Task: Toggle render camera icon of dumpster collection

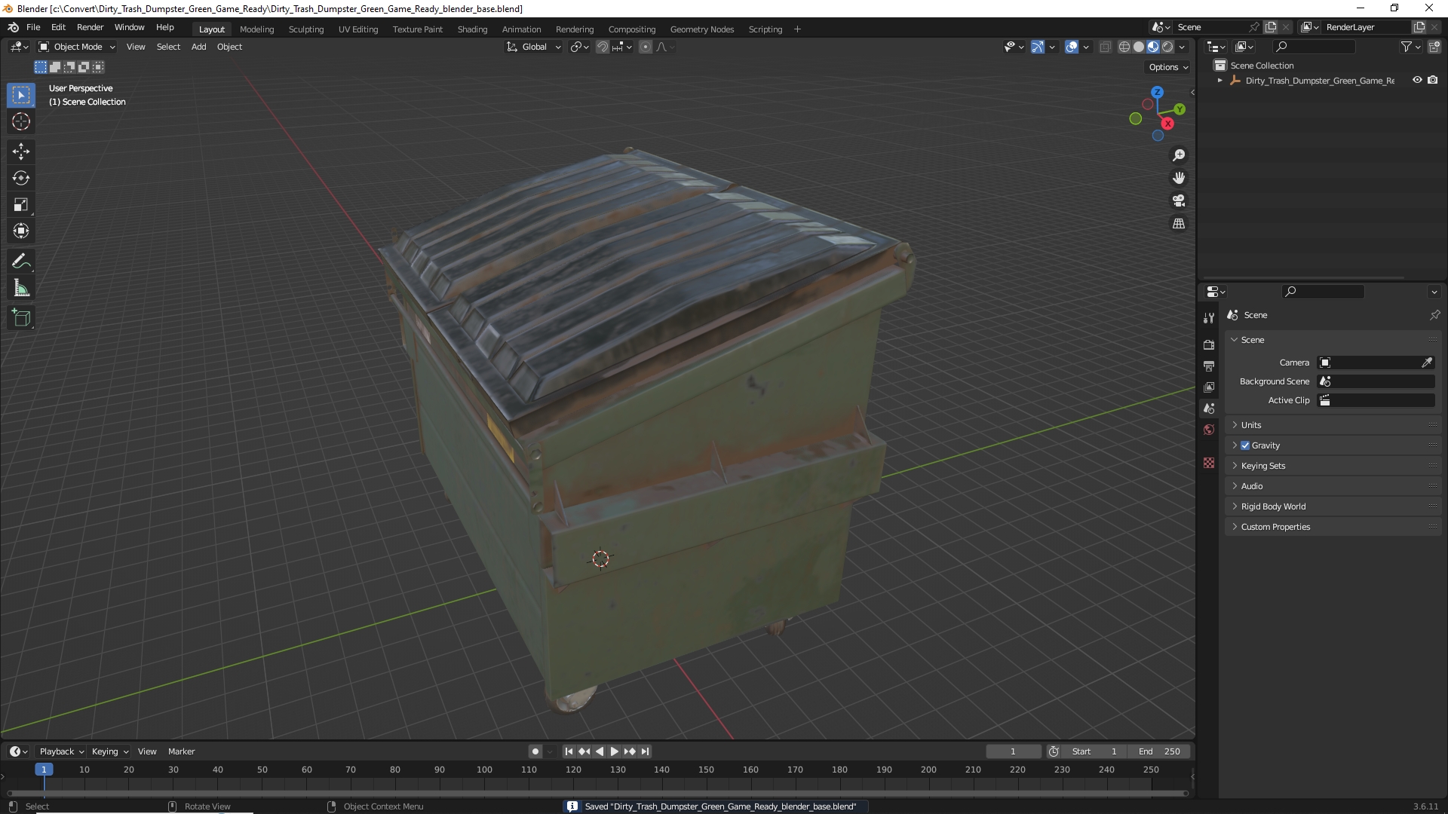Action: (1433, 80)
